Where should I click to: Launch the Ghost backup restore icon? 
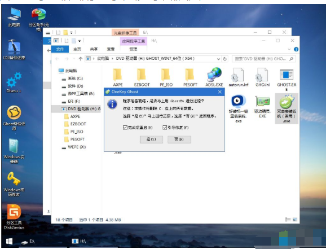[14, 117]
